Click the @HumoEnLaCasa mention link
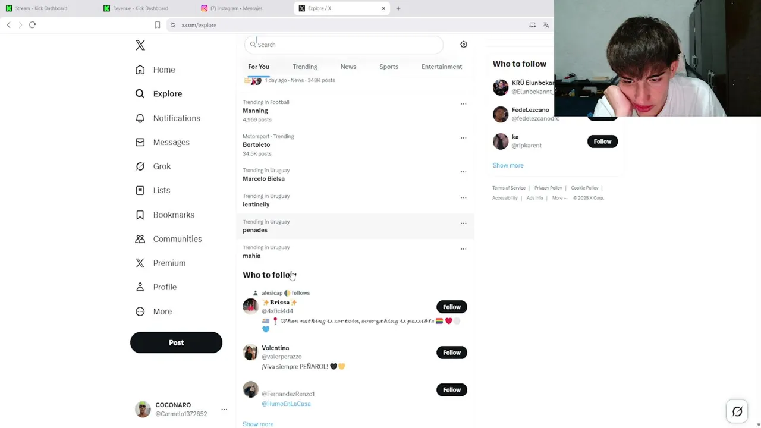The height and width of the screenshot is (428, 761). pos(286,404)
